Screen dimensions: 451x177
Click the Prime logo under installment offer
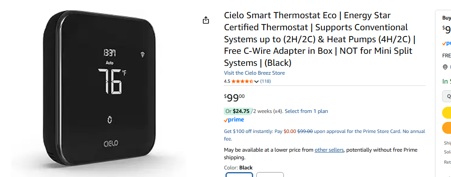point(234,120)
